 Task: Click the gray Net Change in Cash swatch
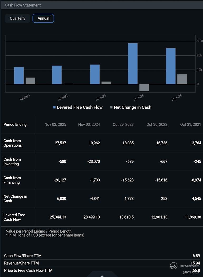(x=111, y=107)
